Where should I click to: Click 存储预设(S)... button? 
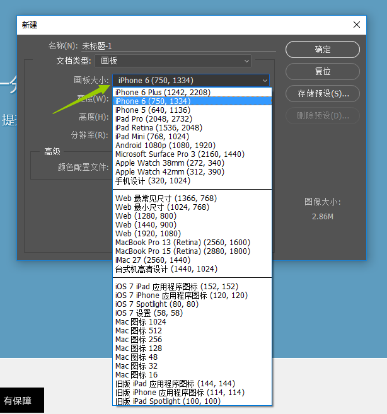pyautogui.click(x=322, y=93)
